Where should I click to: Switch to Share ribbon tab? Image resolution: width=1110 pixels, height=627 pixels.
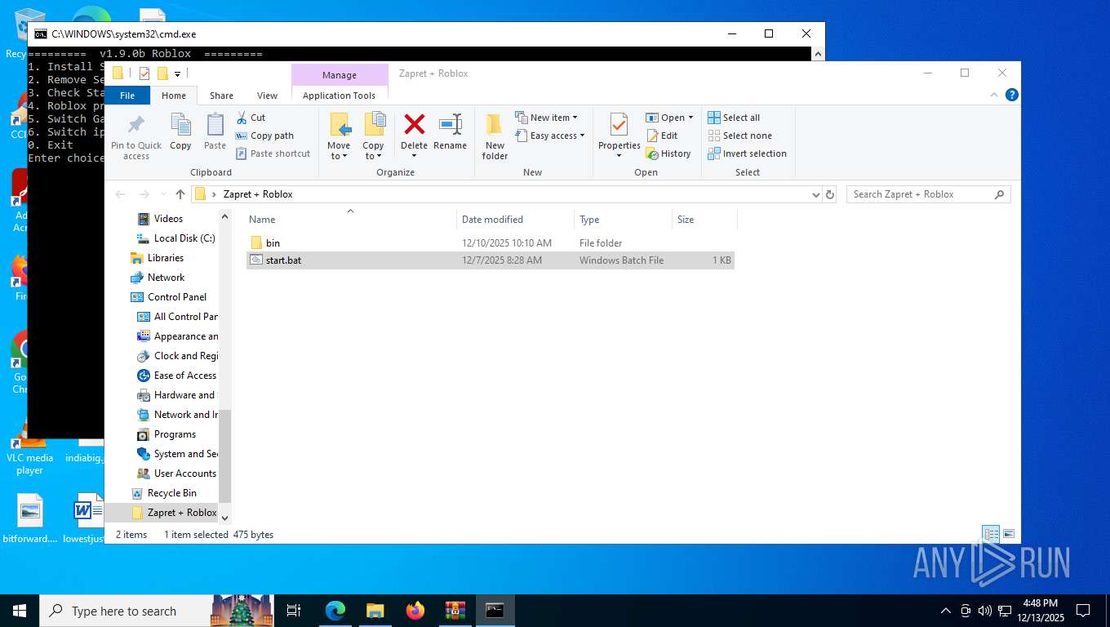(221, 96)
